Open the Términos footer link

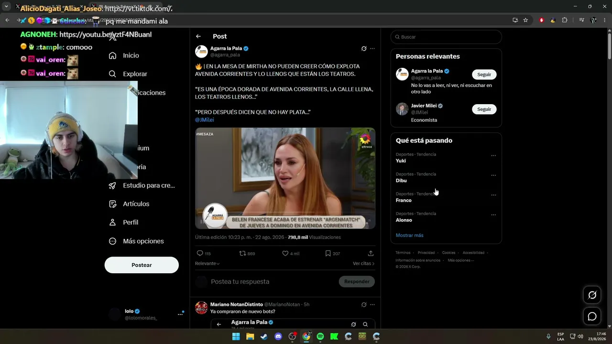pyautogui.click(x=403, y=253)
